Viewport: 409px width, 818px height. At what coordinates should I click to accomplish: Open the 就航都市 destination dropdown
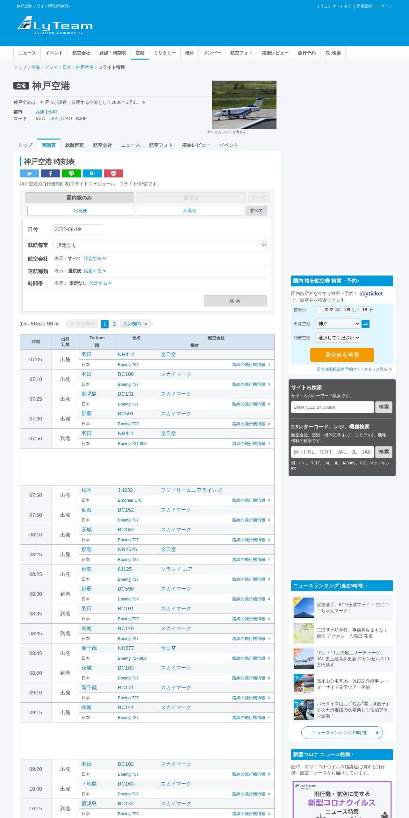point(160,245)
